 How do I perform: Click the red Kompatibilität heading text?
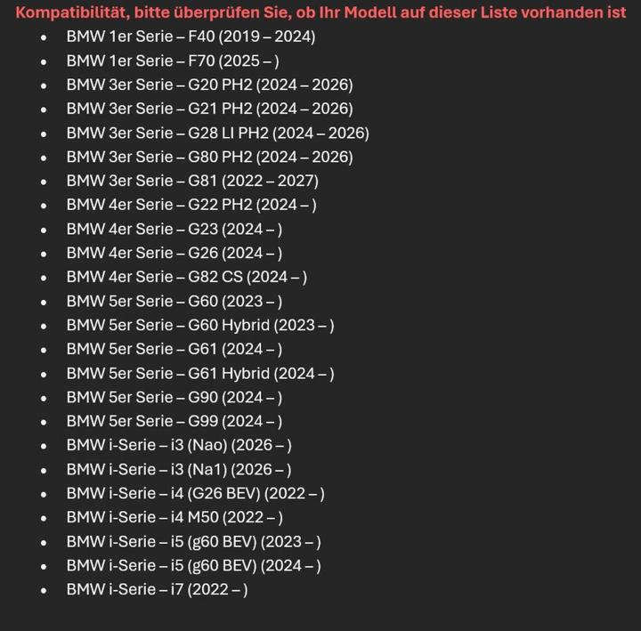click(320, 12)
